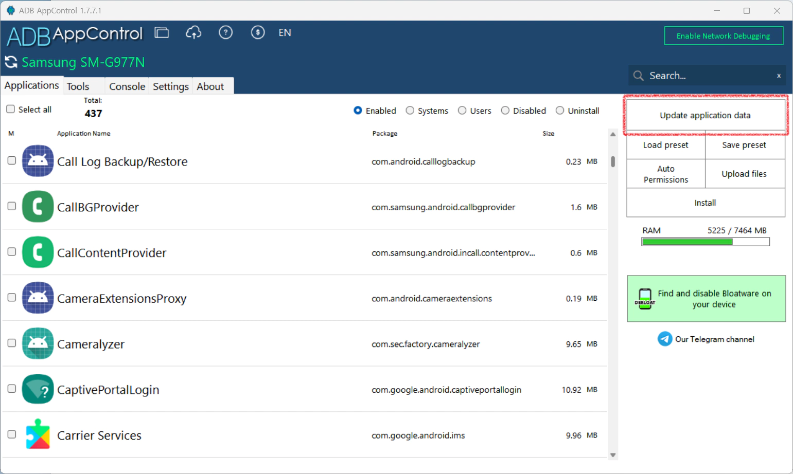Tick the checkbox for CallContentProvider
Viewport: 793px width, 474px height.
click(12, 252)
